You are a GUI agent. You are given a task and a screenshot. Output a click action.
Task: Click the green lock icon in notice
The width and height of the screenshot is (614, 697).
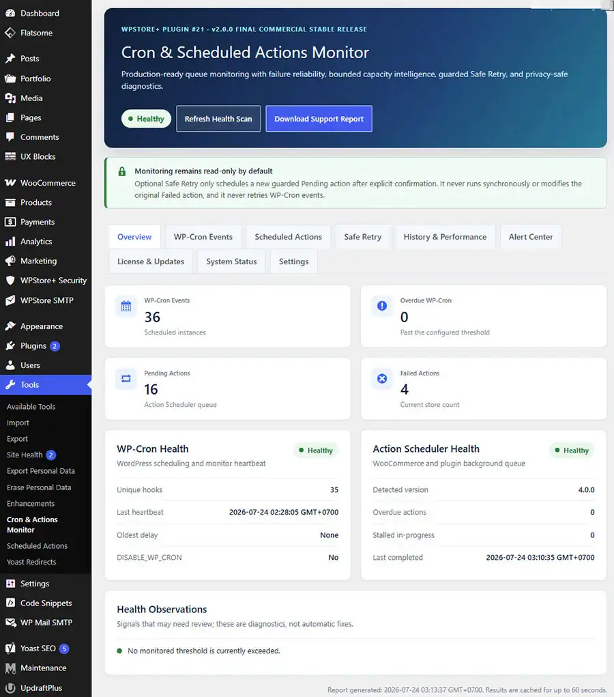(x=122, y=171)
